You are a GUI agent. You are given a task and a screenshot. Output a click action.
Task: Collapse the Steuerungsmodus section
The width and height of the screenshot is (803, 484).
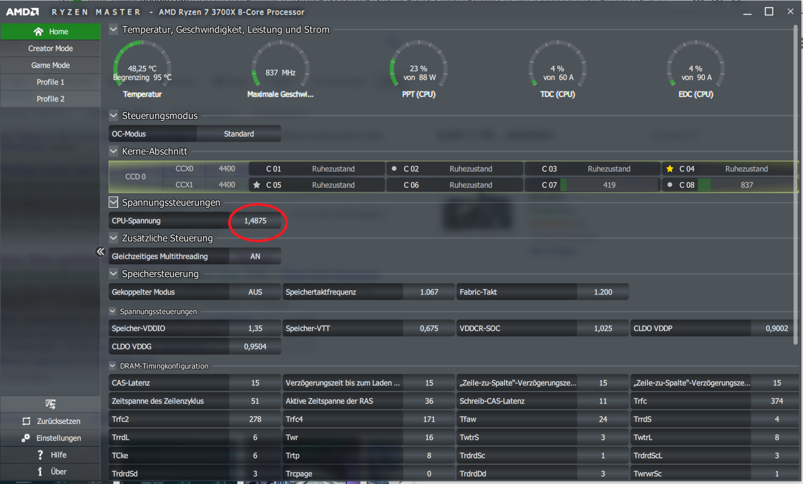tap(113, 115)
